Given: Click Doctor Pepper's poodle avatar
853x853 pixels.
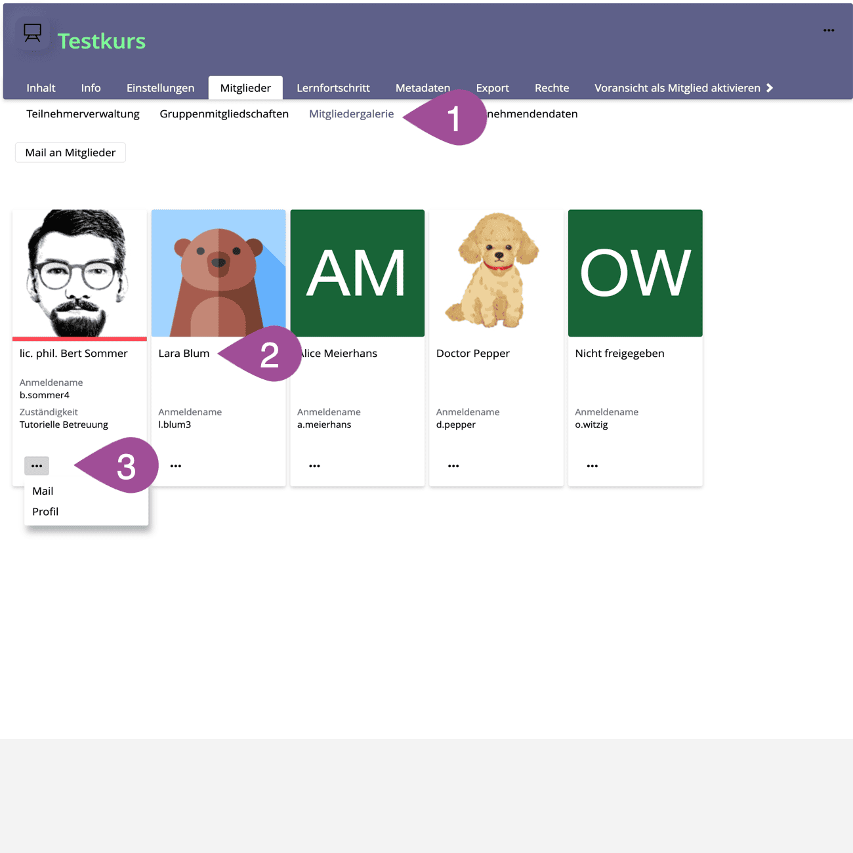Looking at the screenshot, I should click(x=496, y=273).
